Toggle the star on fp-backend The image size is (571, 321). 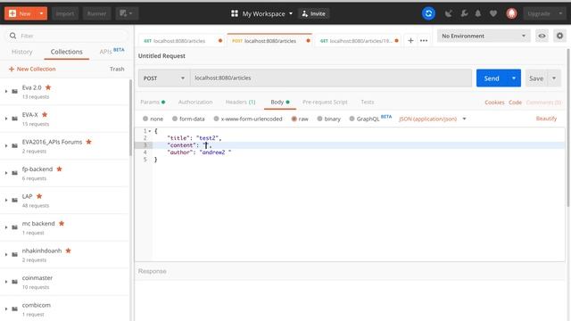click(60, 169)
